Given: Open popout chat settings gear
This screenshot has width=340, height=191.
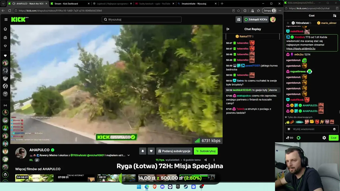Looking at the screenshot, I should tap(324, 138).
